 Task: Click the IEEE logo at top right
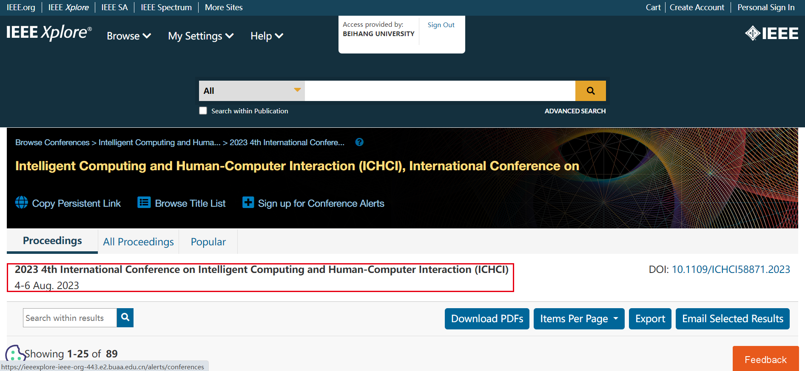(771, 33)
